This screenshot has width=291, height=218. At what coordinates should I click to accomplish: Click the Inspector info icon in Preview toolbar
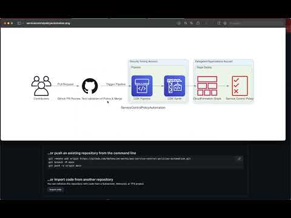(x=179, y=23)
